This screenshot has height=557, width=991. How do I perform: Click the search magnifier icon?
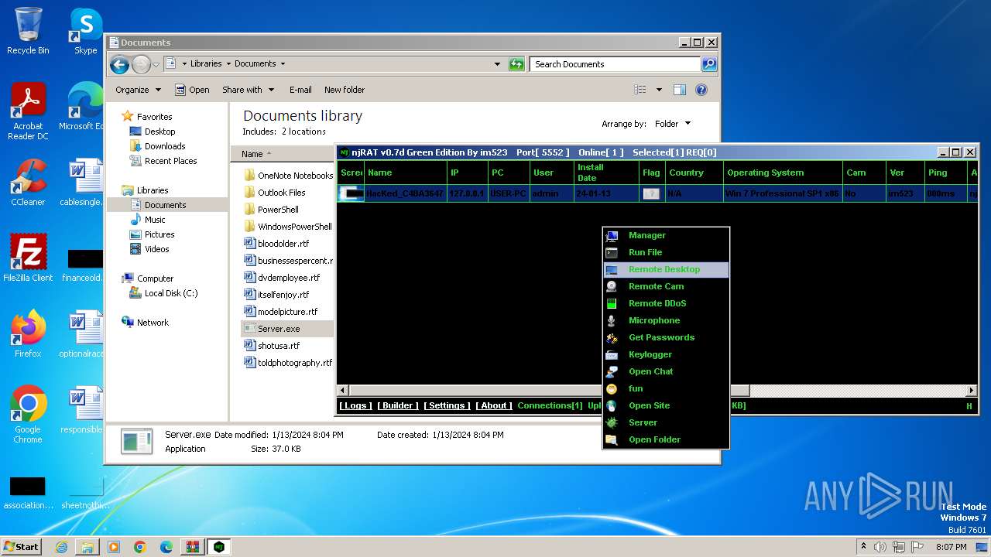coord(709,64)
